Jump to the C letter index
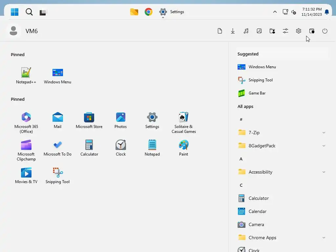336x252 pixels. click(241, 185)
